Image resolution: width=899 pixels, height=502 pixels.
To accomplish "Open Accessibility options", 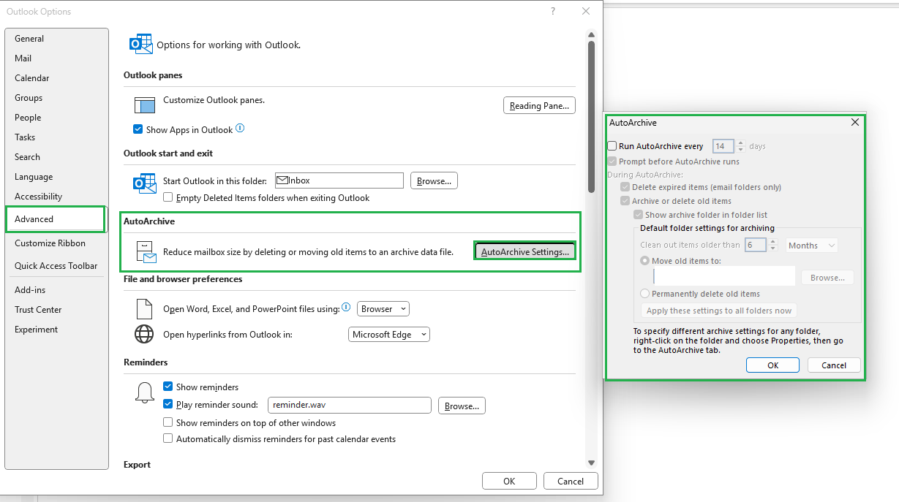I will click(56, 197).
